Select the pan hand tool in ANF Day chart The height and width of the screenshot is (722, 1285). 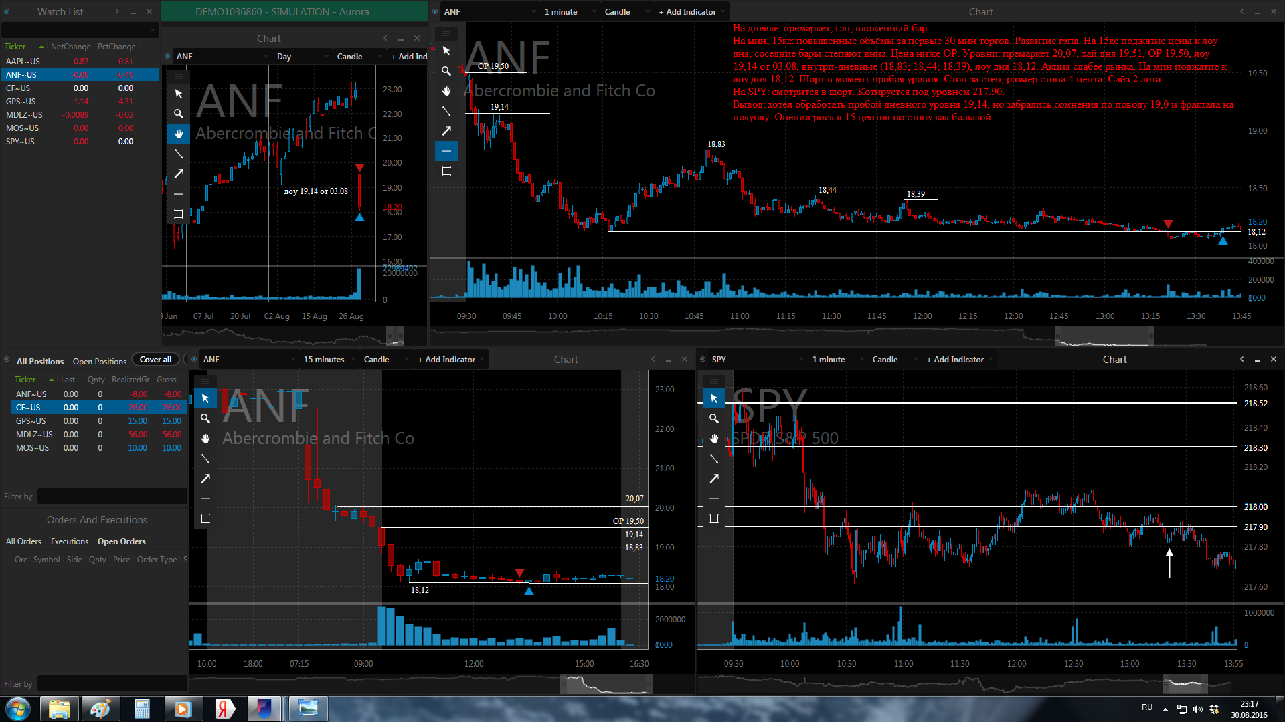coord(179,134)
